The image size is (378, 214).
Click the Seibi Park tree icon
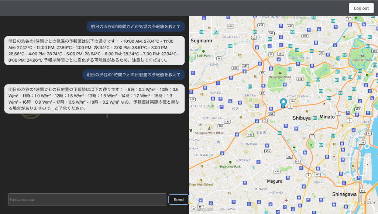pos(203,51)
